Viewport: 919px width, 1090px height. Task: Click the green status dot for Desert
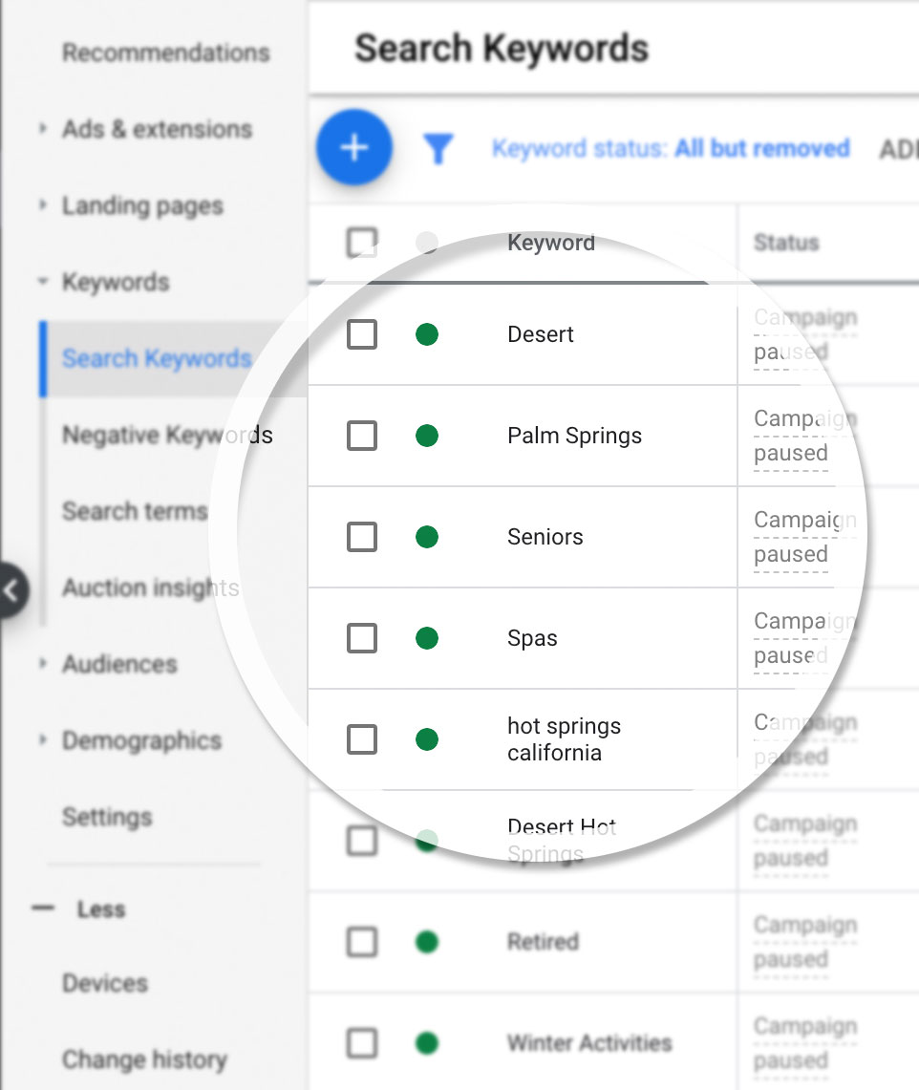click(x=427, y=334)
